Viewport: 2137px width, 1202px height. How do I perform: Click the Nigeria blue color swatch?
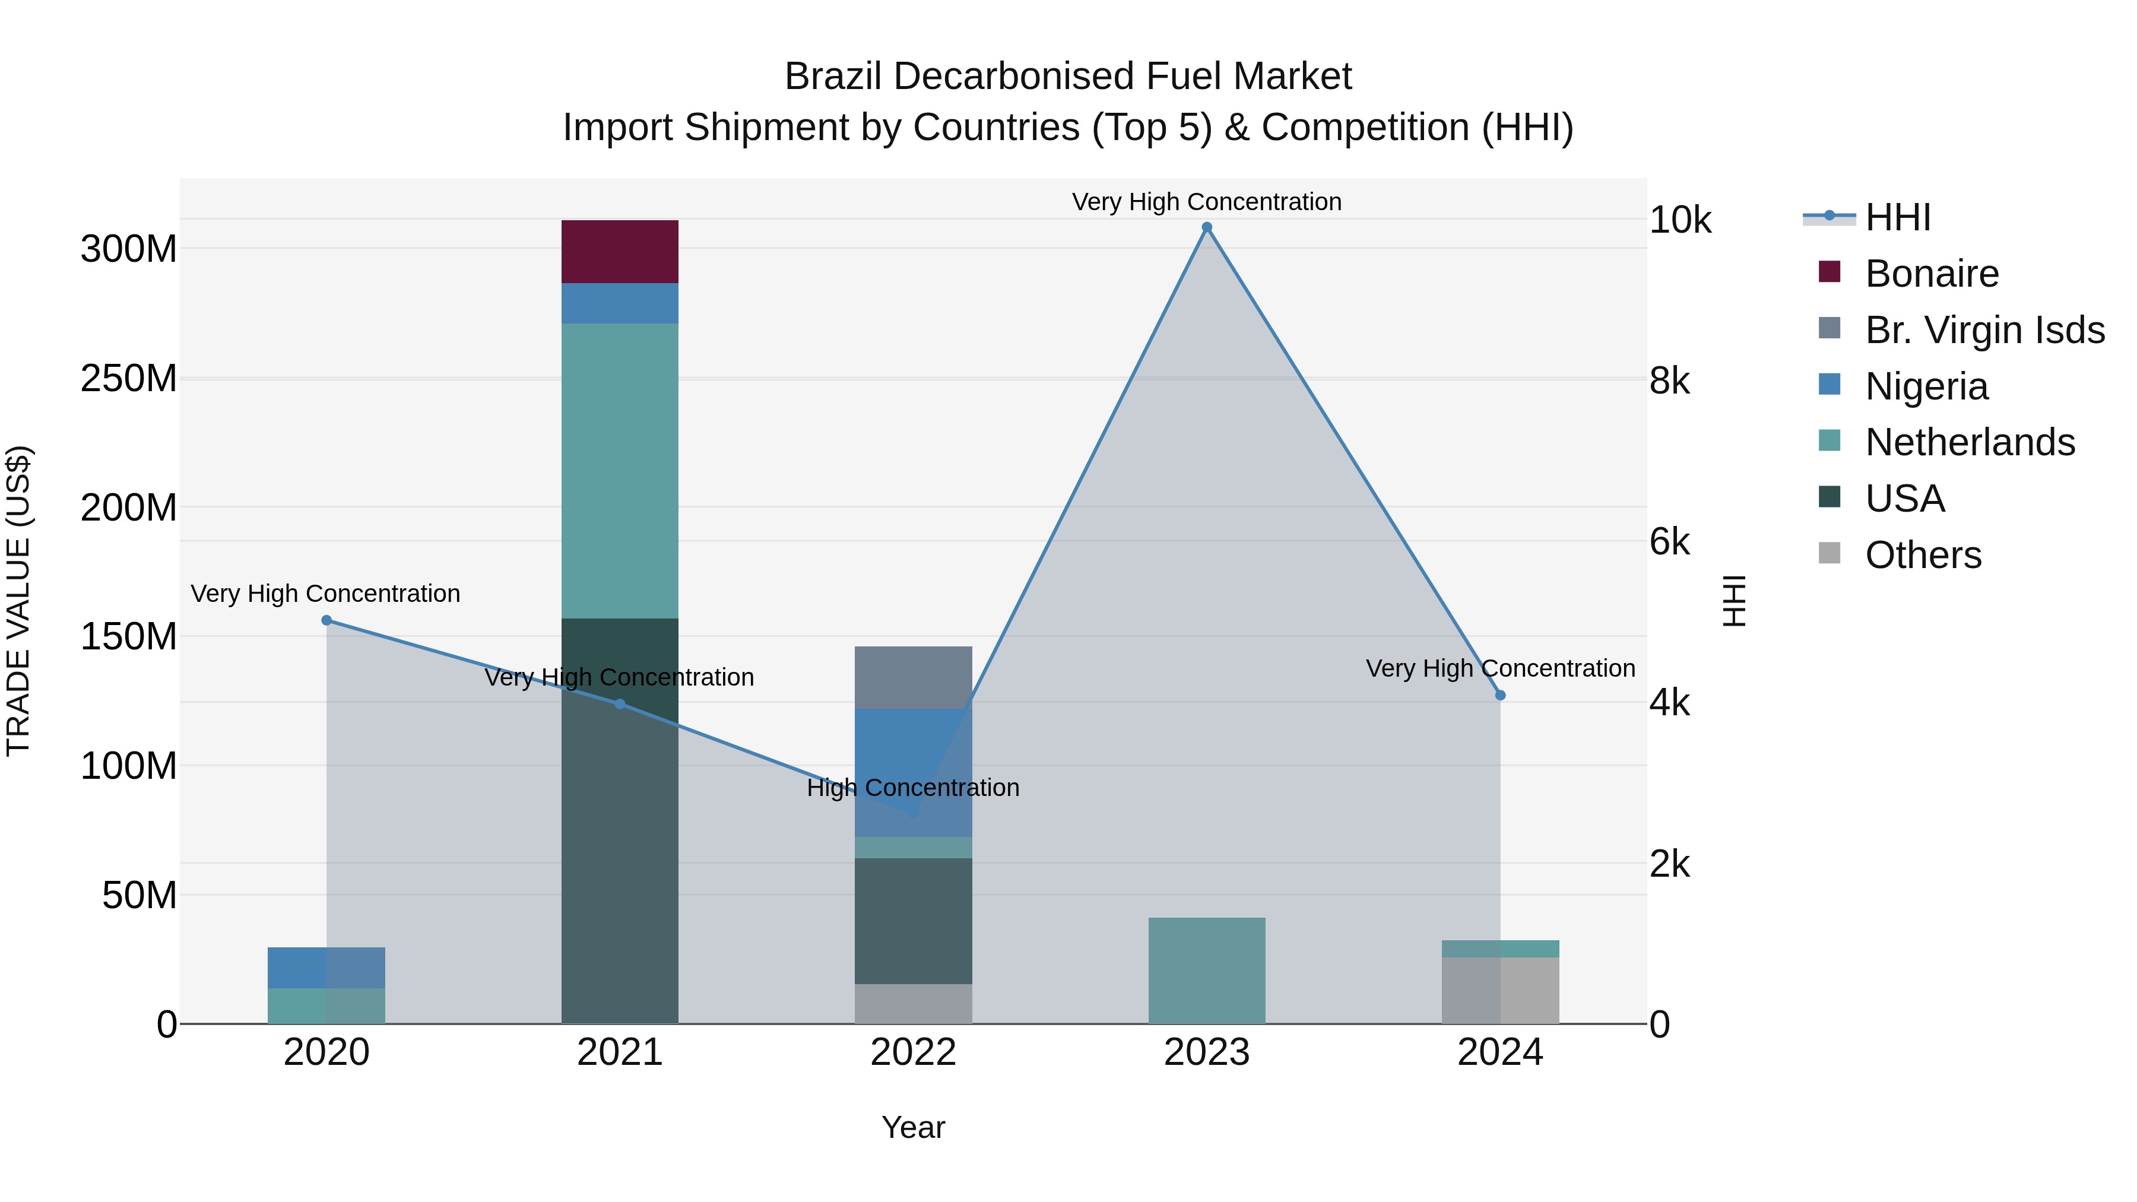(1830, 384)
